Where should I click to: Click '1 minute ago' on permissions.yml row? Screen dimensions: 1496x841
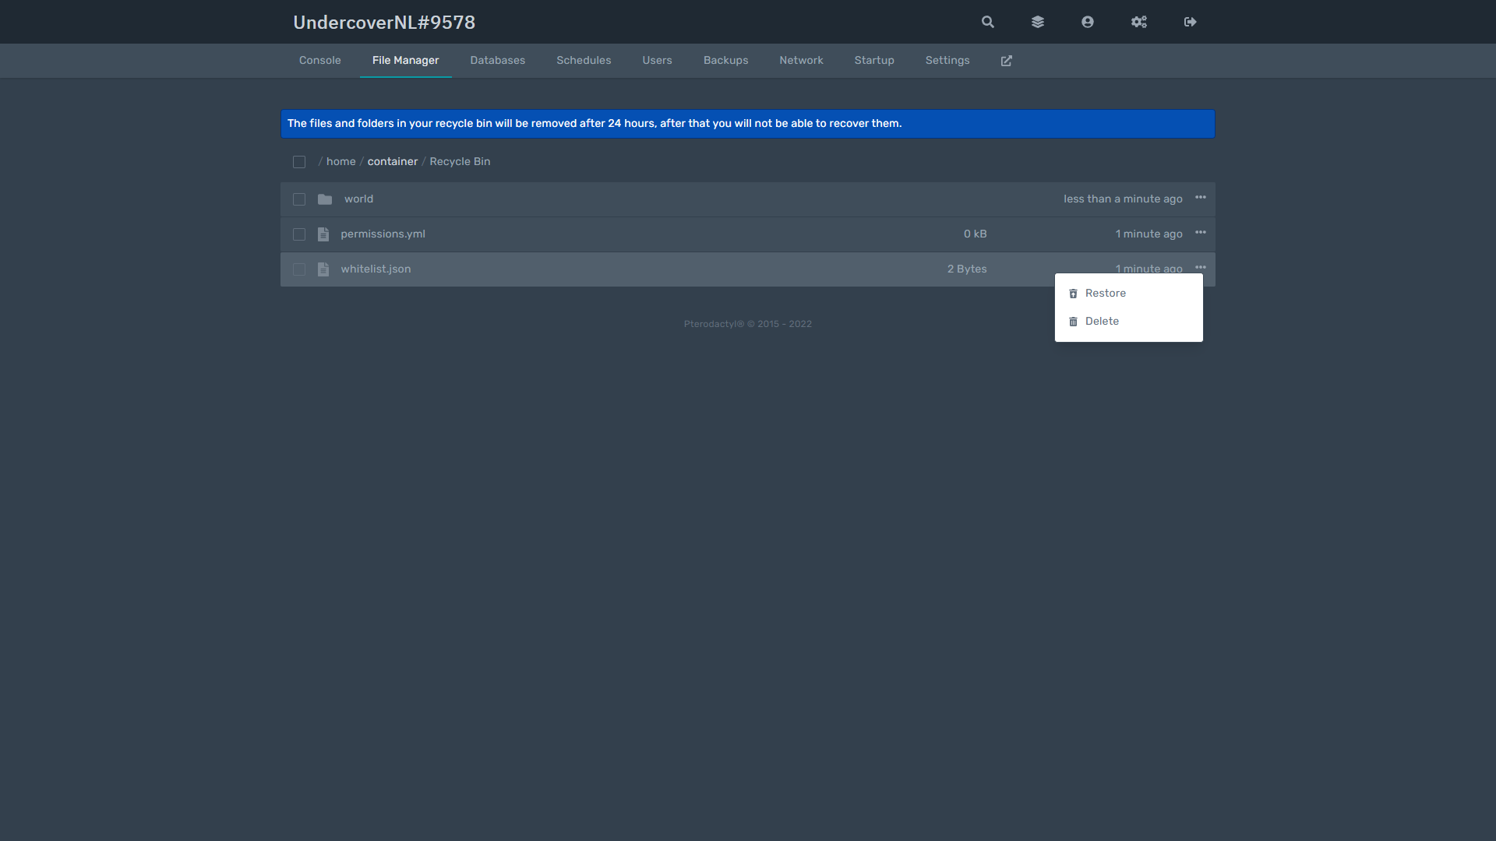(x=1149, y=234)
